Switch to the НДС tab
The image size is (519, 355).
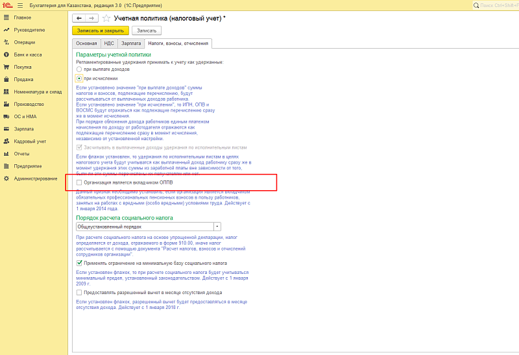pos(109,43)
